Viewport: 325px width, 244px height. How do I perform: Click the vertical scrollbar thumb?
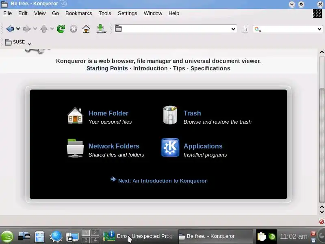(322, 146)
